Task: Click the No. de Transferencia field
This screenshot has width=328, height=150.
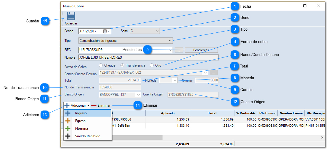Action: (120, 87)
